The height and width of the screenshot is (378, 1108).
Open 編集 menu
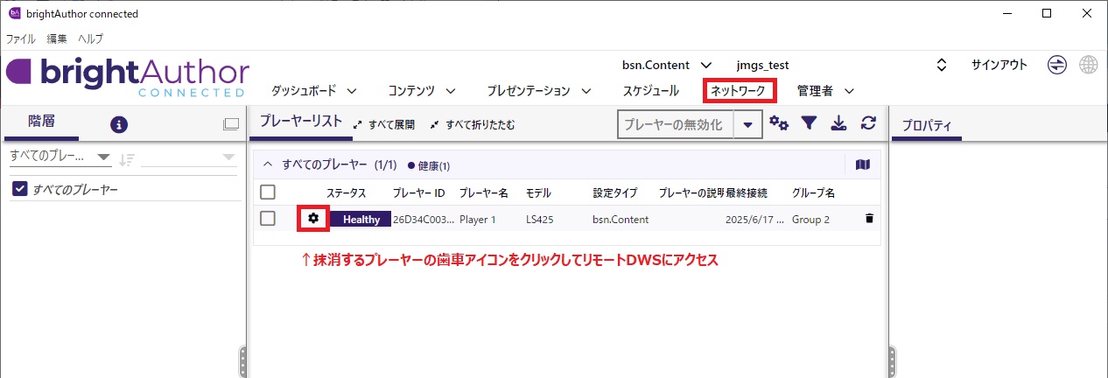pos(57,38)
